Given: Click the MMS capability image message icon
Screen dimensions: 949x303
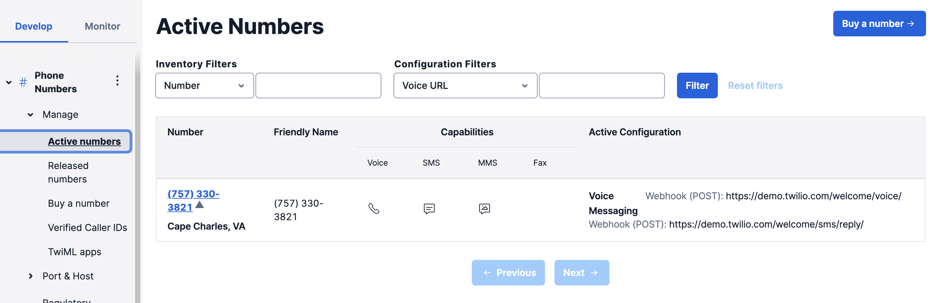Looking at the screenshot, I should click(x=484, y=208).
